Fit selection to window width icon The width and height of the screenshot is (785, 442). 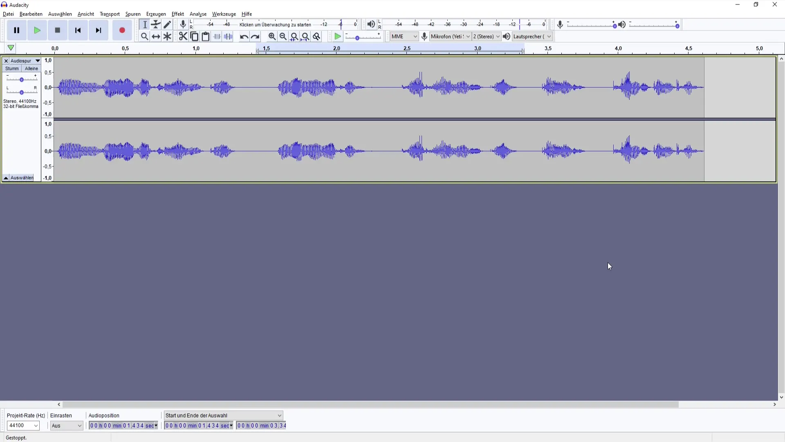tap(294, 36)
